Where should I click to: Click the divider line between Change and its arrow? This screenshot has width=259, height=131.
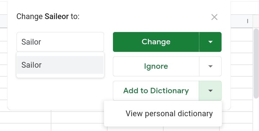tap(199, 42)
